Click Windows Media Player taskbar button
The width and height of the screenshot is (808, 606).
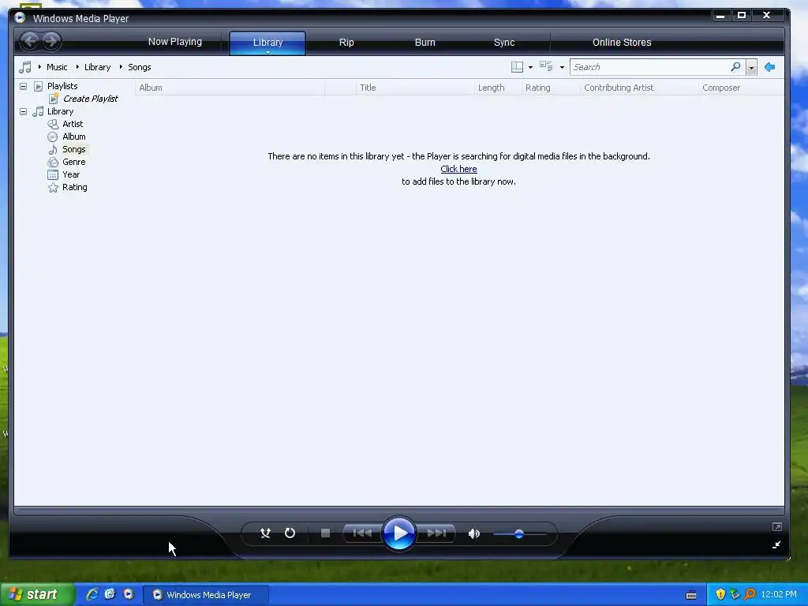pos(205,595)
